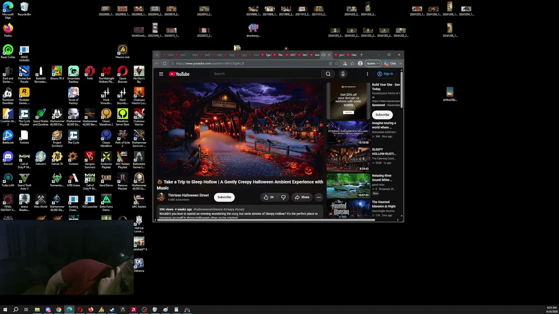
Task: Select the 'Dea' browser tab
Action: (x=352, y=55)
